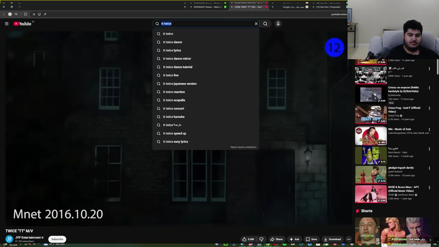Viewport: 439px width, 247px height.
Task: Select suggestion 'tt twice live'
Action: [x=206, y=75]
